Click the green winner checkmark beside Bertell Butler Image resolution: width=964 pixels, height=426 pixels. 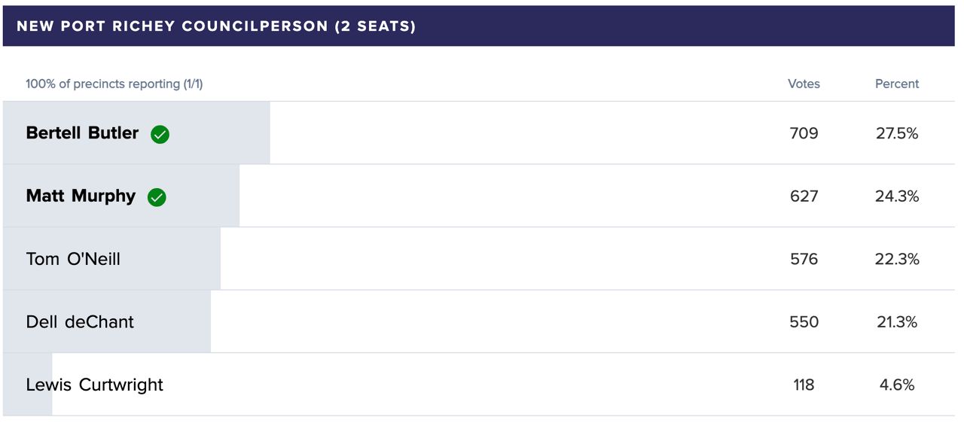click(x=160, y=135)
